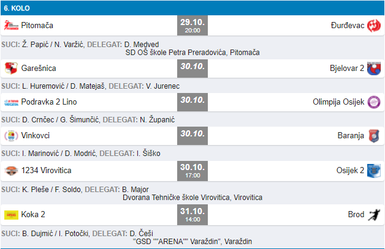Click the Vinkovci team logo

pyautogui.click(x=11, y=136)
